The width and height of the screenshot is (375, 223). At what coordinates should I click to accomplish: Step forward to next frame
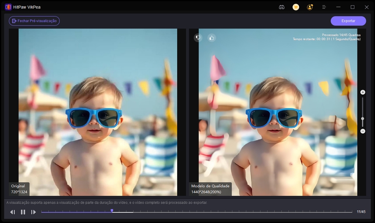(x=33, y=212)
